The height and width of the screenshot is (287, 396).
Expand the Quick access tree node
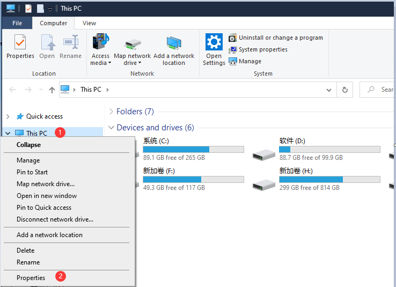click(8, 116)
